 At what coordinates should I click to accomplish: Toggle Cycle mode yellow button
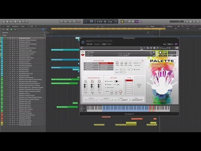(x=122, y=21)
